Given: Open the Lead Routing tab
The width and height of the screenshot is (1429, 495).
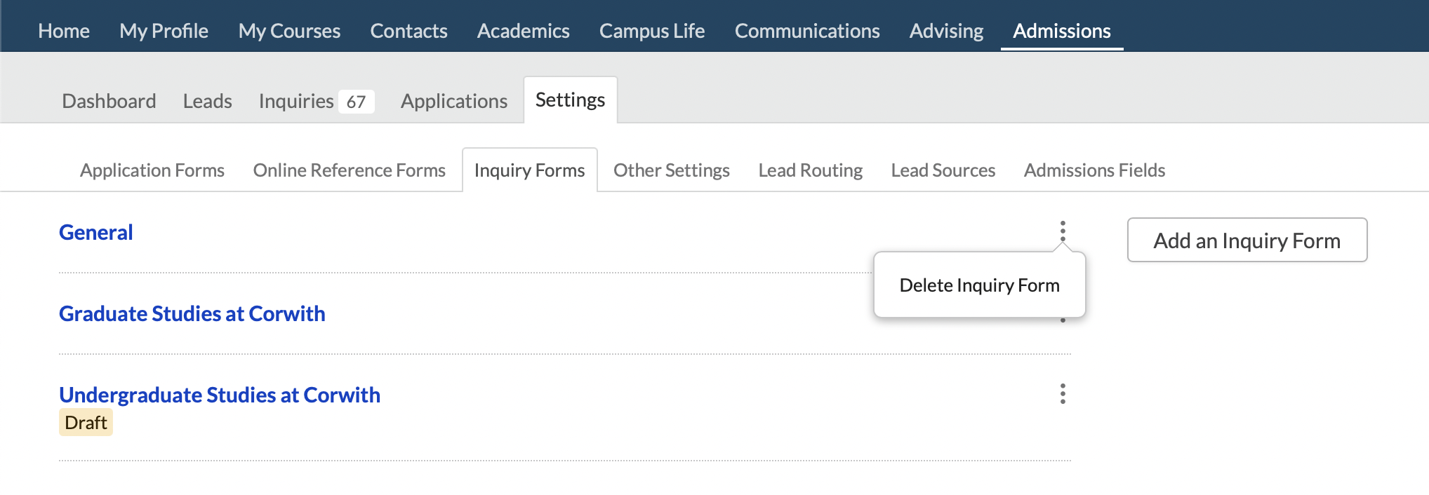Looking at the screenshot, I should (810, 170).
